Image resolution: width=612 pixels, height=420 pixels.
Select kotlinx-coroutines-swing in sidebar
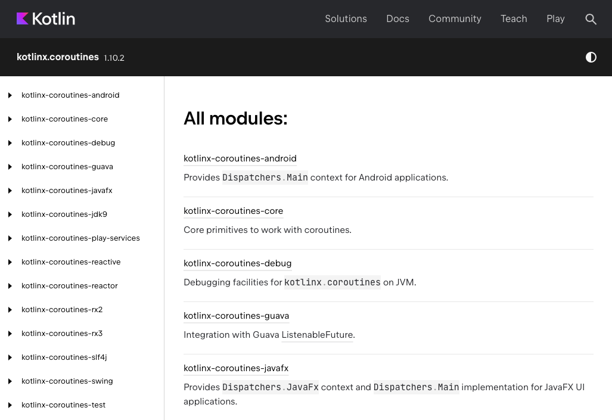(67, 381)
